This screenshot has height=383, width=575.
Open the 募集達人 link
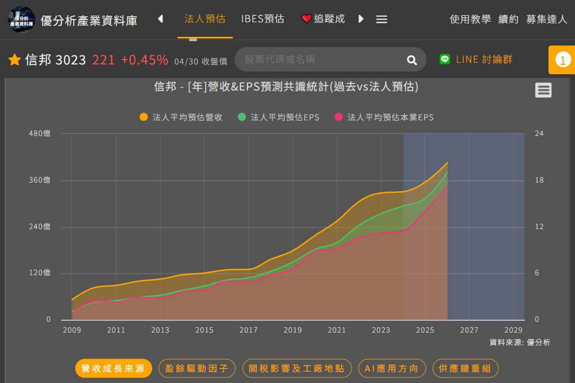tap(546, 19)
